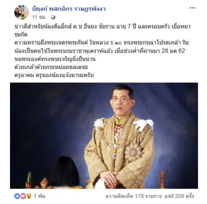Viewport: 207px width, 204px height.
Task: Open the attached portrait photo
Action: click(104, 136)
